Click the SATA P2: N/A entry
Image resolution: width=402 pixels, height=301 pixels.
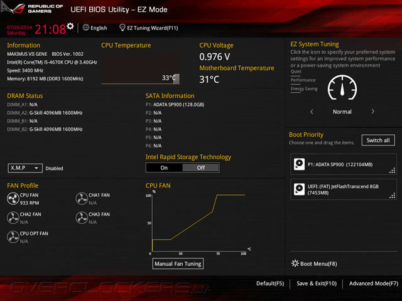tap(153, 113)
